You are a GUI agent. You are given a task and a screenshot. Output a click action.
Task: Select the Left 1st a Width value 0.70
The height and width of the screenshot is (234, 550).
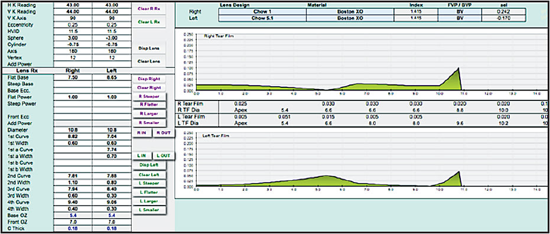tap(112, 156)
